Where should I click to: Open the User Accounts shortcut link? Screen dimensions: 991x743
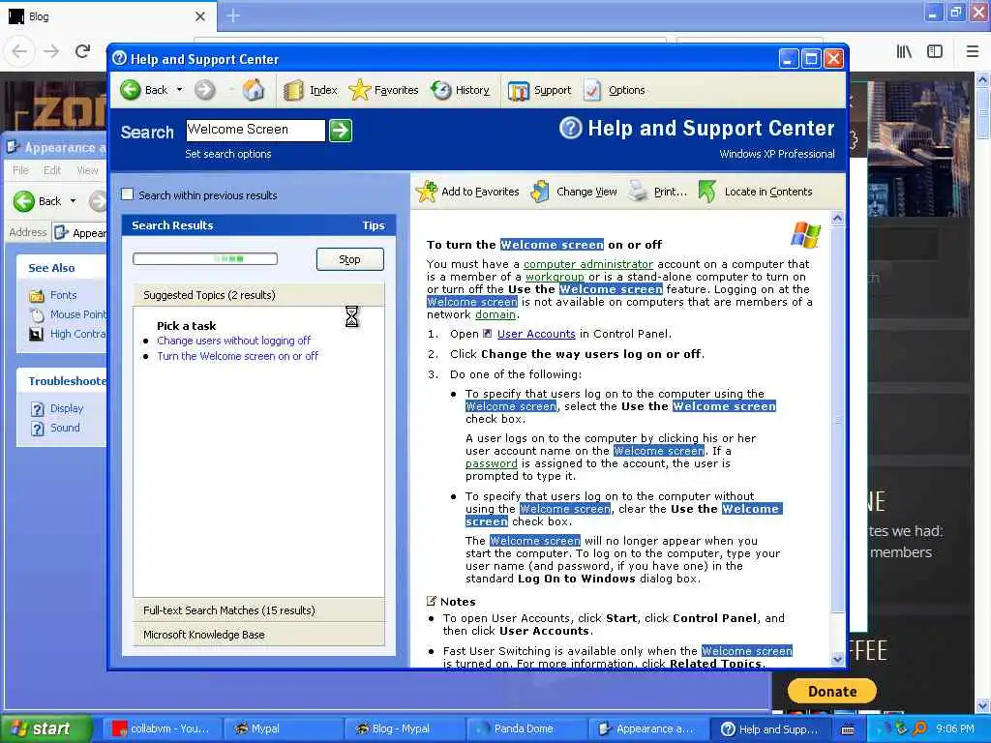(536, 334)
